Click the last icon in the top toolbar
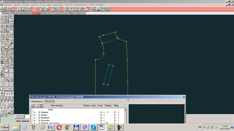 108,9
